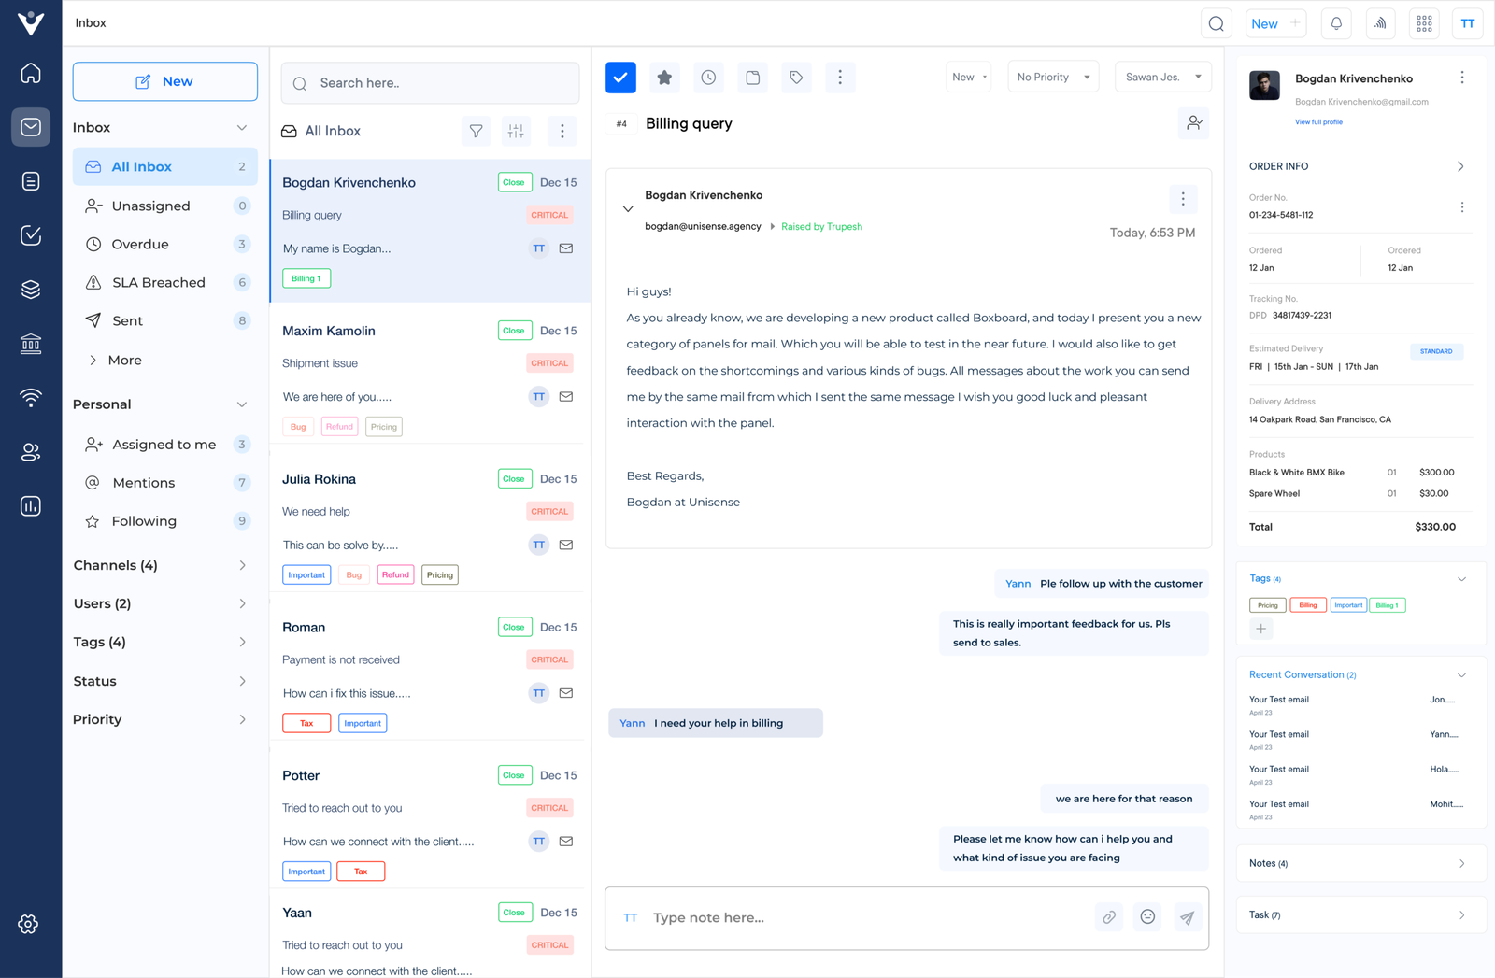Open notifications bell in top bar

tap(1336, 24)
